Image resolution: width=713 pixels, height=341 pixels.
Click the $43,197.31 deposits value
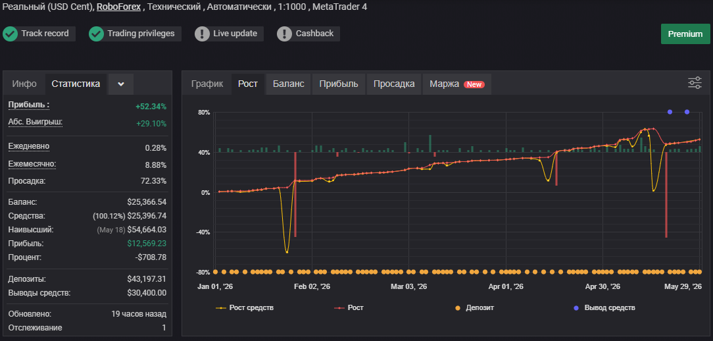pos(147,278)
